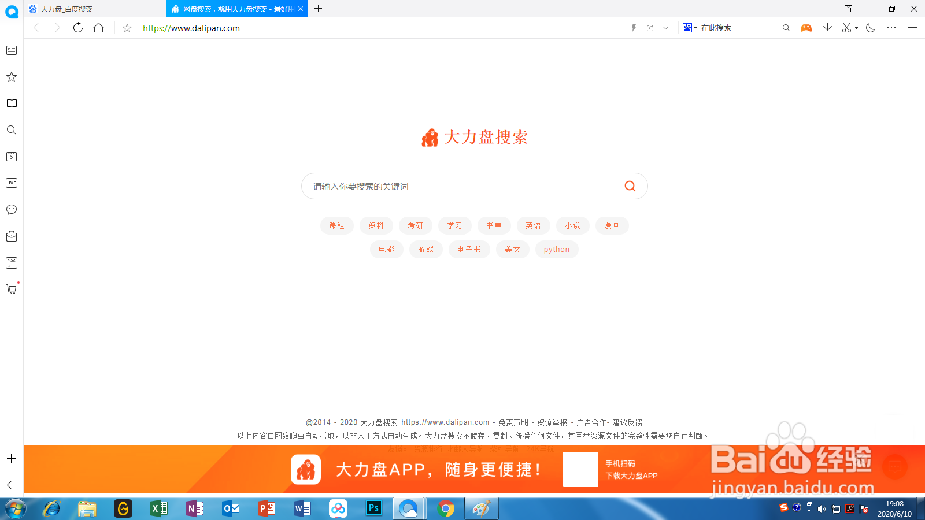
Task: Click the 学习 tag
Action: tap(454, 225)
